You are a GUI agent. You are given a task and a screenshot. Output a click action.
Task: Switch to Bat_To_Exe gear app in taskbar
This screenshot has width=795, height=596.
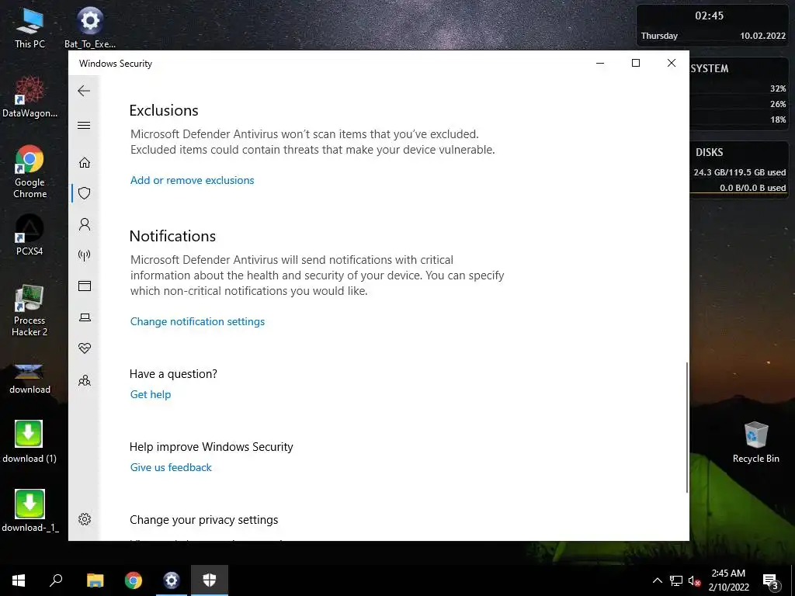tap(172, 580)
